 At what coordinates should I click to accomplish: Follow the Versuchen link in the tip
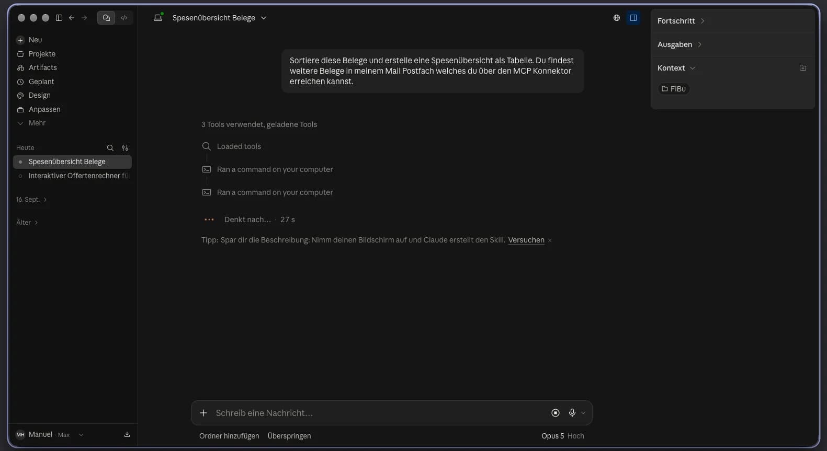click(526, 240)
